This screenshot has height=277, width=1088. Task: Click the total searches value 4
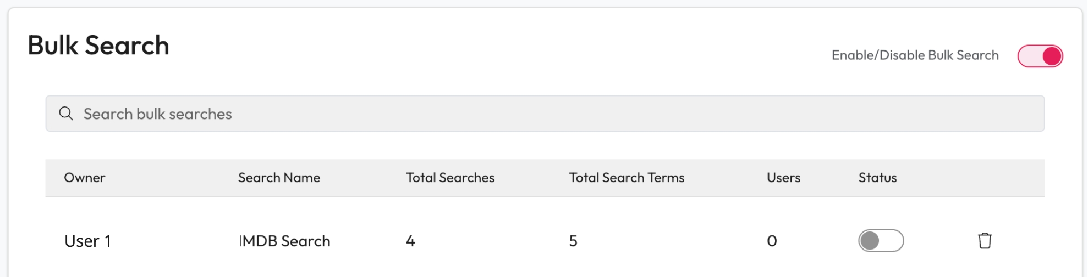pyautogui.click(x=410, y=241)
